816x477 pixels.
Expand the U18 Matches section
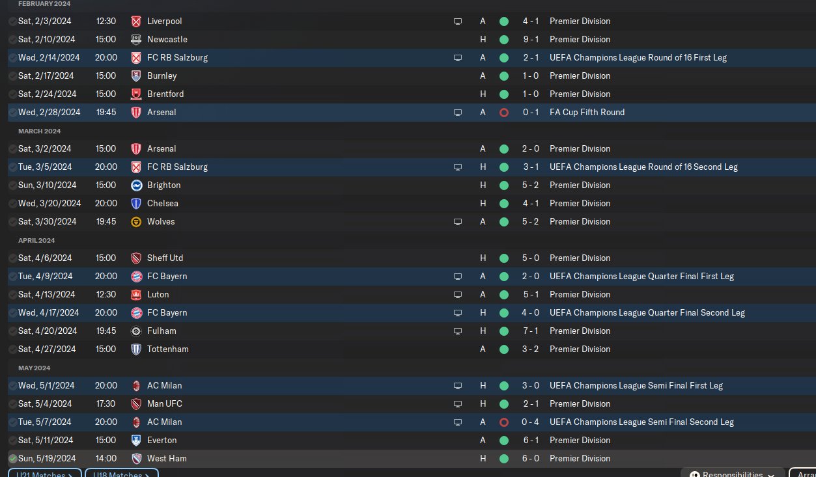tap(122, 474)
